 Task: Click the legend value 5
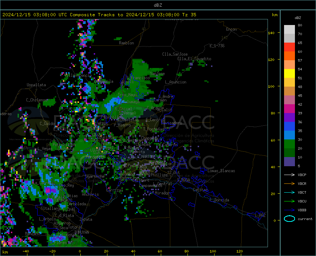point(299,166)
